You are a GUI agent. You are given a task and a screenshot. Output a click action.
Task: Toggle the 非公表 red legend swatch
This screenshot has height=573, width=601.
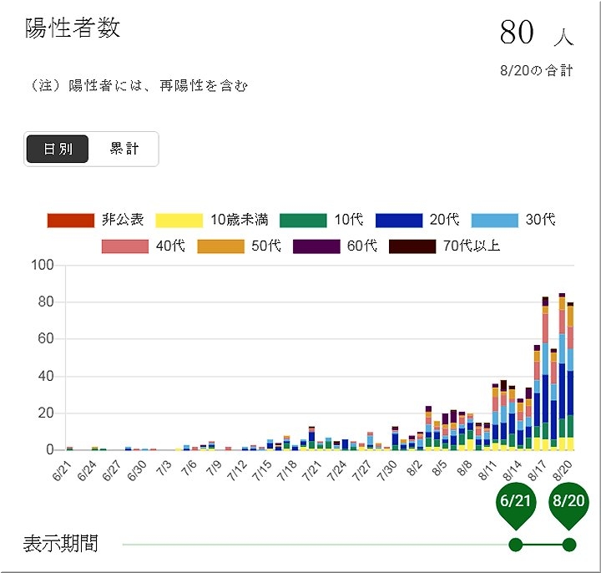(x=71, y=221)
